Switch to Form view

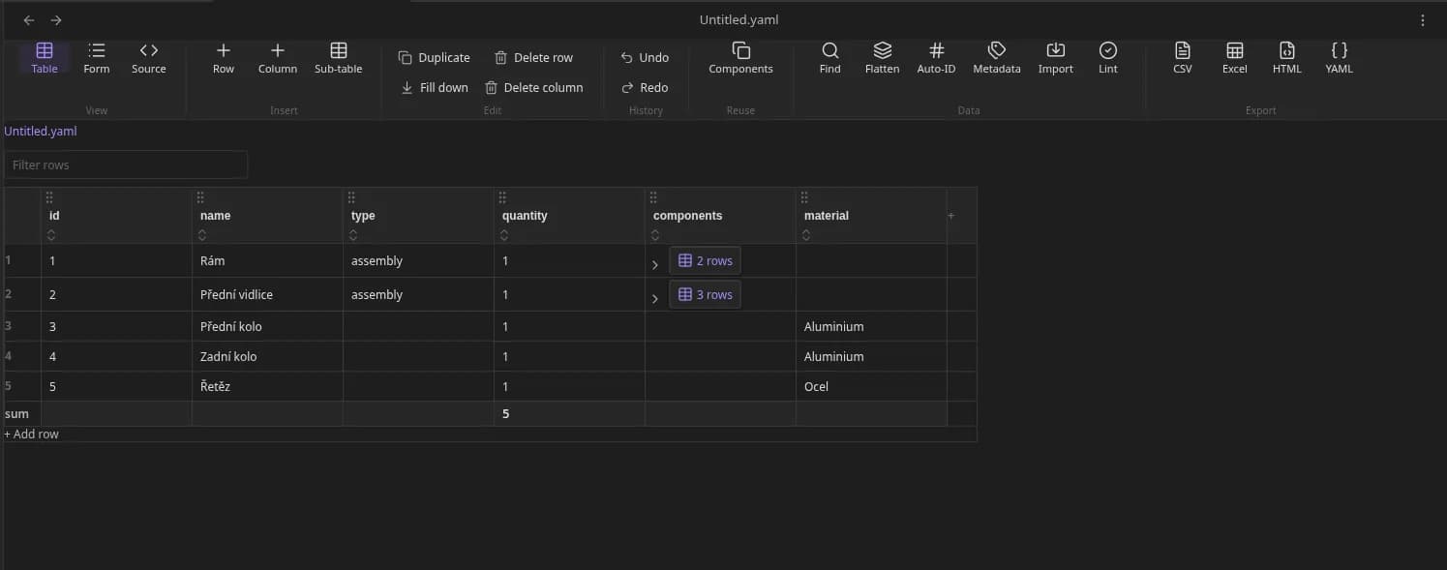click(97, 58)
